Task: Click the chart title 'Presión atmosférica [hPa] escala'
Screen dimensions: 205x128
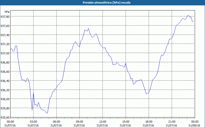Action: pyautogui.click(x=107, y=3)
